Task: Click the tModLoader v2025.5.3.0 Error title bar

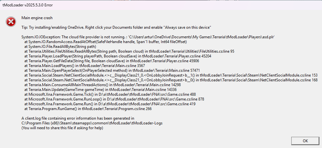Action: (x=161, y=5)
